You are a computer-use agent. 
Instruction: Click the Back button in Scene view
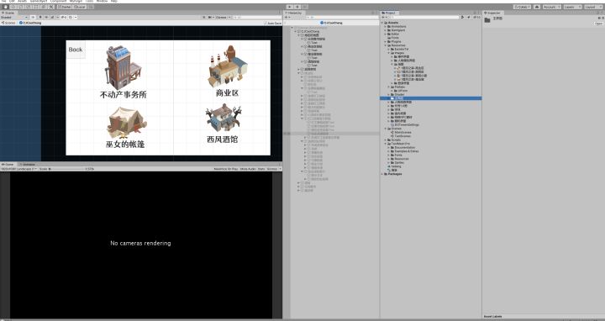pyautogui.click(x=76, y=50)
